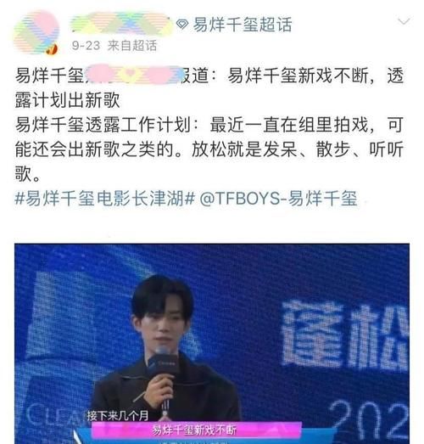Expand the post options chevron
This screenshot has width=424, height=444.
[x=404, y=21]
